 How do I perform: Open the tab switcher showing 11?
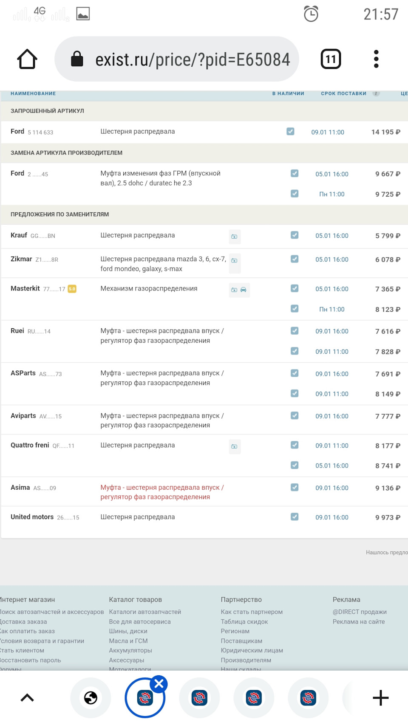[331, 59]
